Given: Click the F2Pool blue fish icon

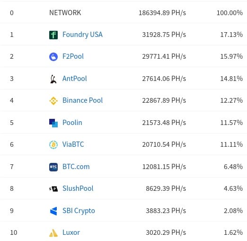Looking at the screenshot, I should click(x=53, y=57).
